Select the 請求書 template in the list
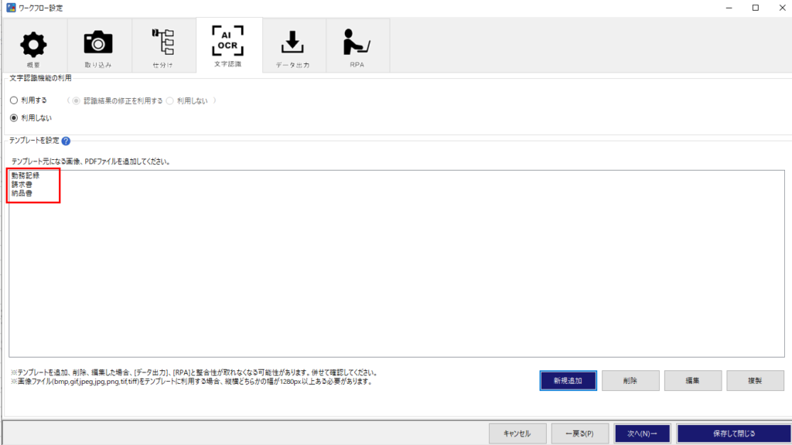Viewport: 792px width, 445px height. click(x=22, y=185)
